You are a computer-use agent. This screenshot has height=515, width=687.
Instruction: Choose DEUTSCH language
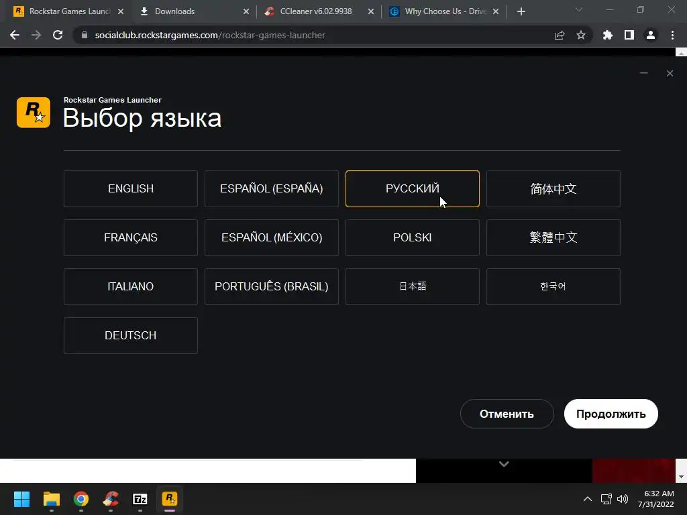(x=131, y=335)
